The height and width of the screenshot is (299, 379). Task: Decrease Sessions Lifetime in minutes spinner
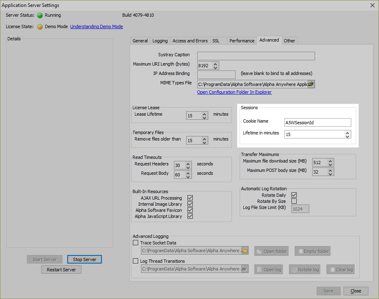tap(347, 136)
